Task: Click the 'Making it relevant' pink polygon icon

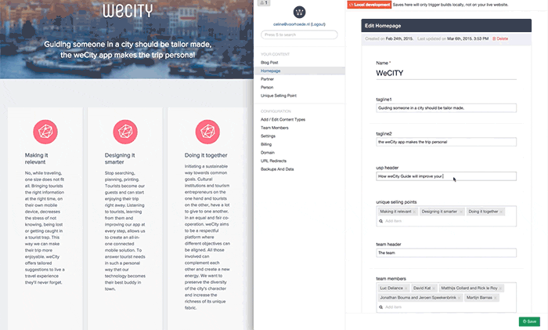Action: coord(45,132)
